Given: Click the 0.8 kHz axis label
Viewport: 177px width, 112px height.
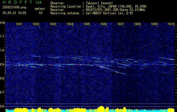Looking at the screenshot, I should pyautogui.click(x=2, y=78).
